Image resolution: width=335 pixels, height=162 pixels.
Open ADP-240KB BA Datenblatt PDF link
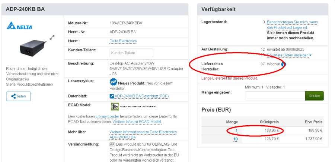pyautogui.click(x=141, y=96)
